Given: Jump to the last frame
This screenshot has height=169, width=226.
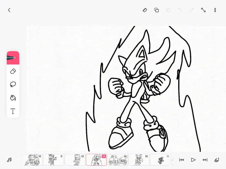Looking at the screenshot, I should pos(205,160).
